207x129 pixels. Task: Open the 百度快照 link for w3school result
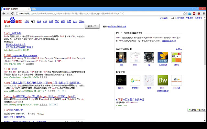[x=43, y=77]
